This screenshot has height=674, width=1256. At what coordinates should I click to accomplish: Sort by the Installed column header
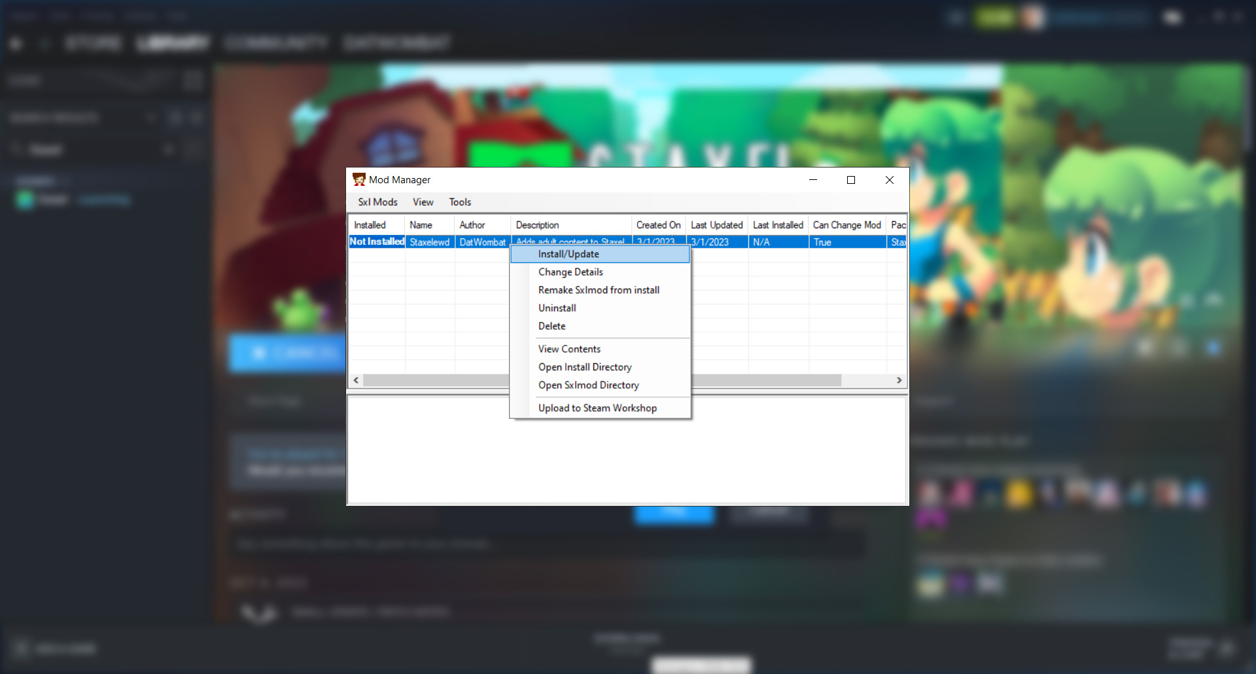377,225
